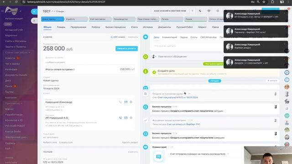Open the chat bubble icon in right-side panel

(x=287, y=80)
